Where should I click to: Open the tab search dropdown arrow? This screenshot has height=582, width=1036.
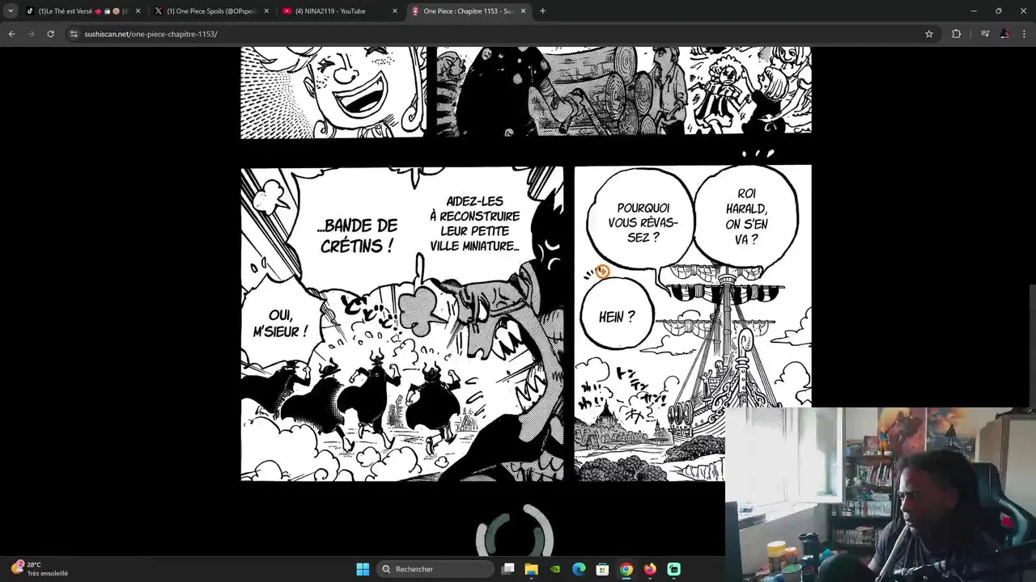point(11,11)
